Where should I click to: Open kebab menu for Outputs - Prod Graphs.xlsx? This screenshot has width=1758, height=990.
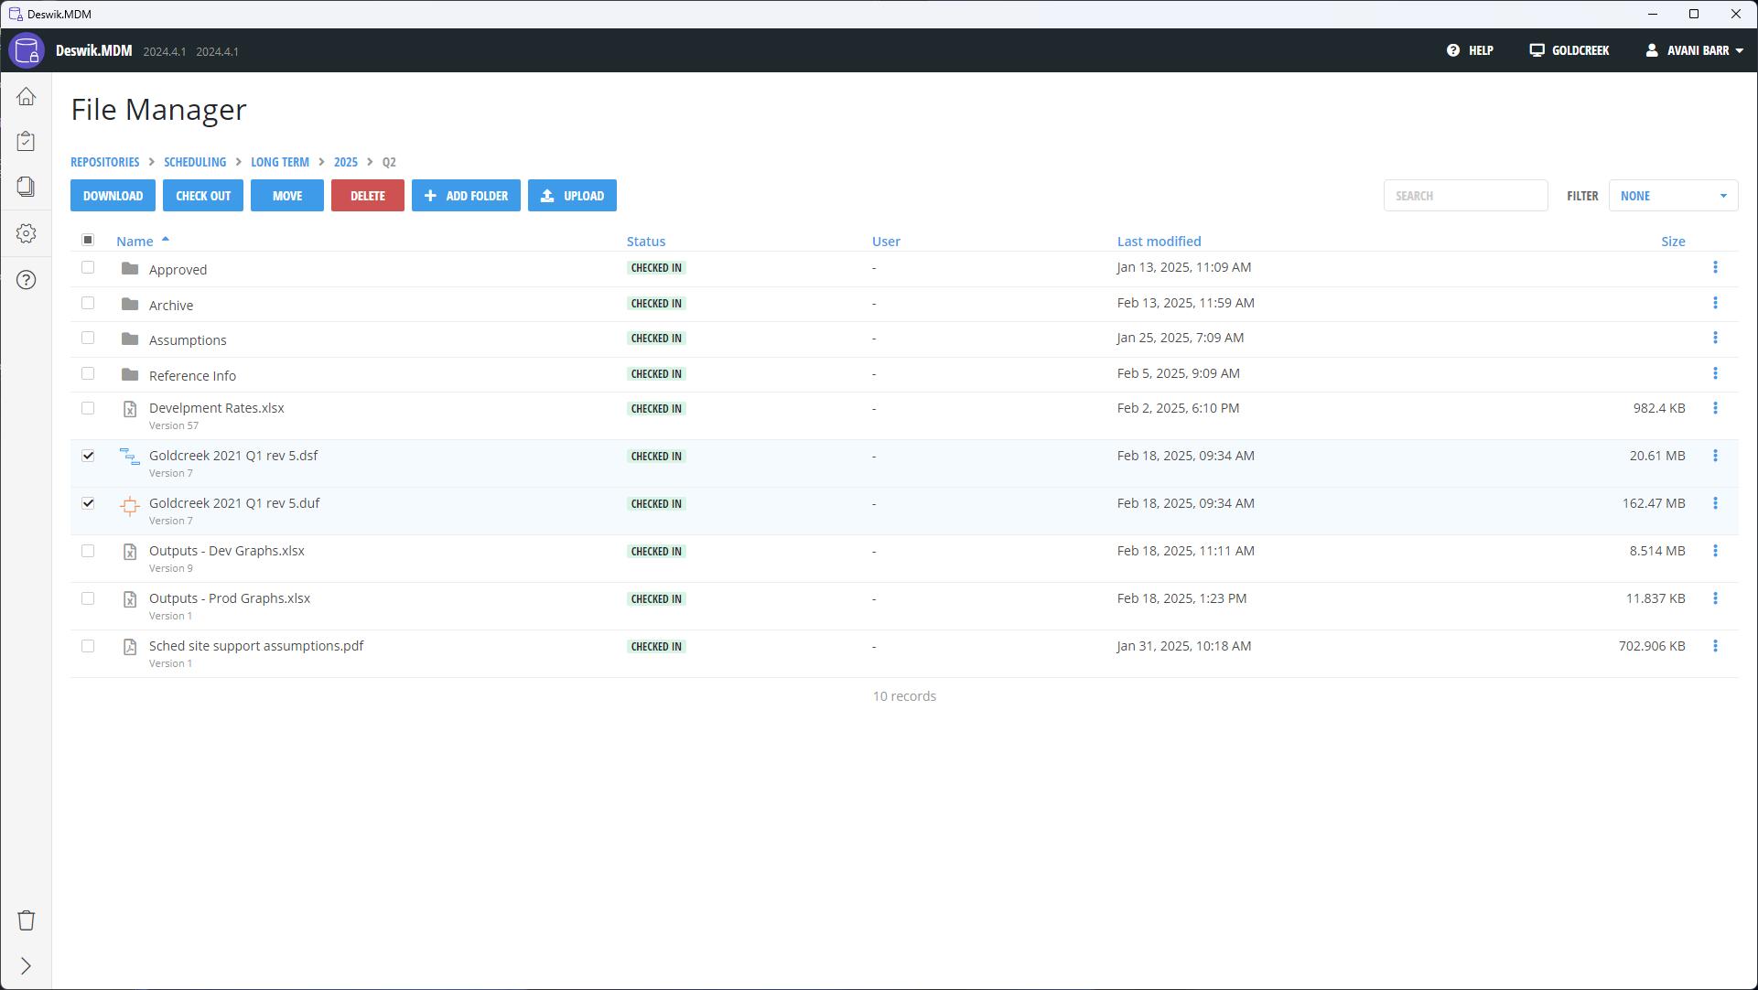1715,598
